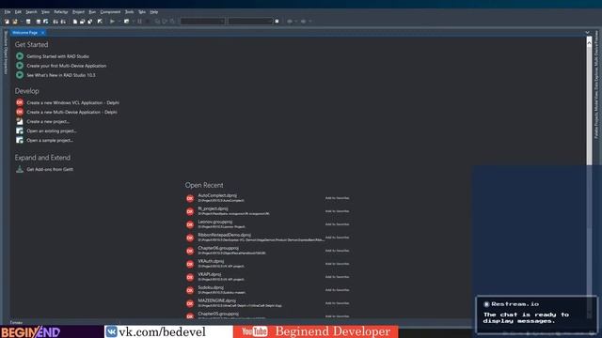Screen dimensions: 602x338
Task: Click Create a new Windows VCL Application - Delphi
Action: 72,102
